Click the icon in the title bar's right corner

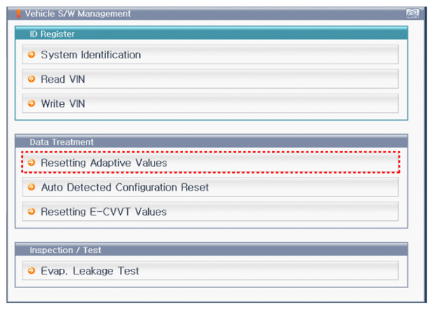tap(412, 13)
